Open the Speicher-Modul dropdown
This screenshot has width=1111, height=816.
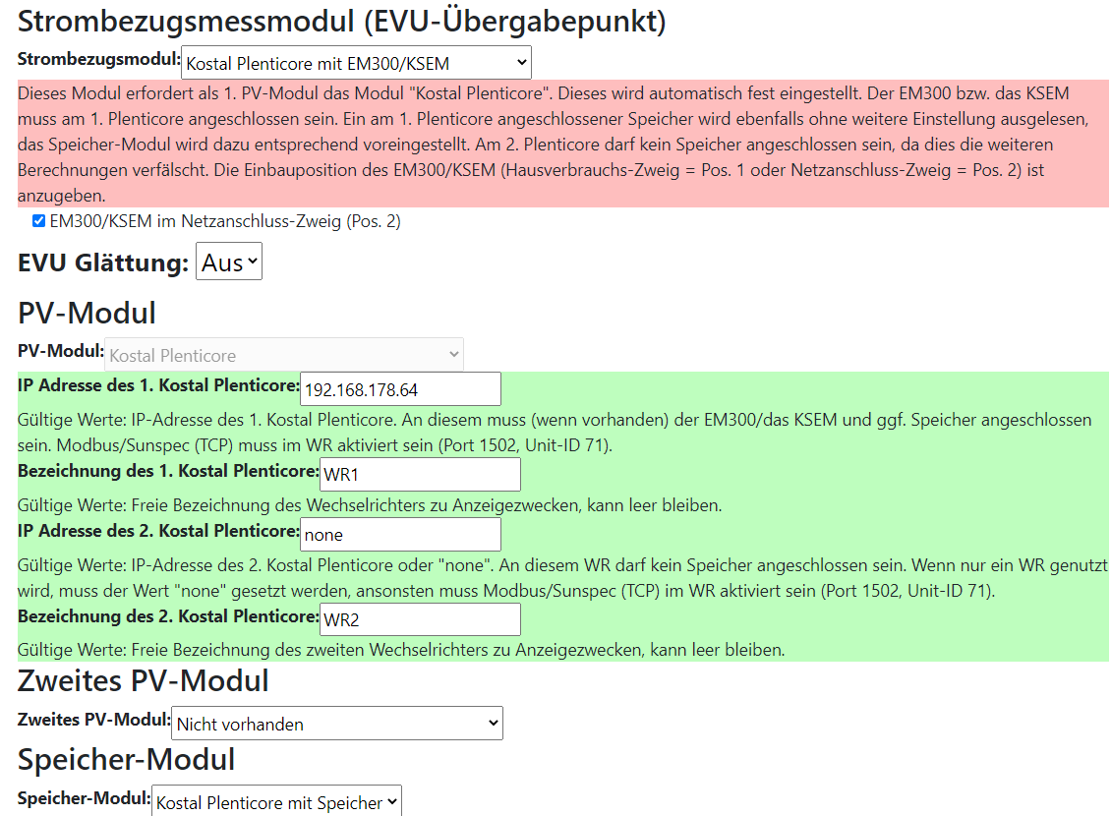click(277, 801)
